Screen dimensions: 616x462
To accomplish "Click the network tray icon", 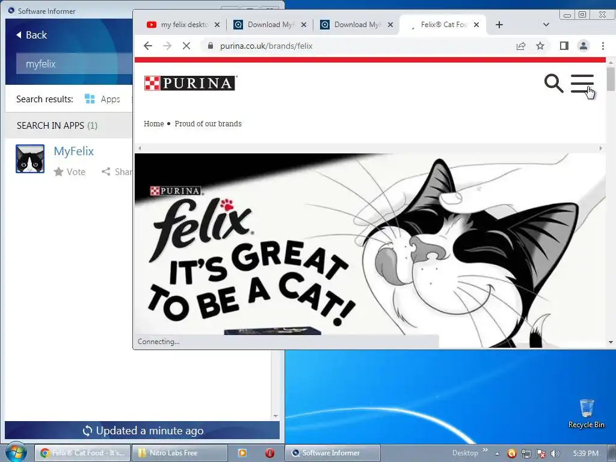I will tap(526, 454).
